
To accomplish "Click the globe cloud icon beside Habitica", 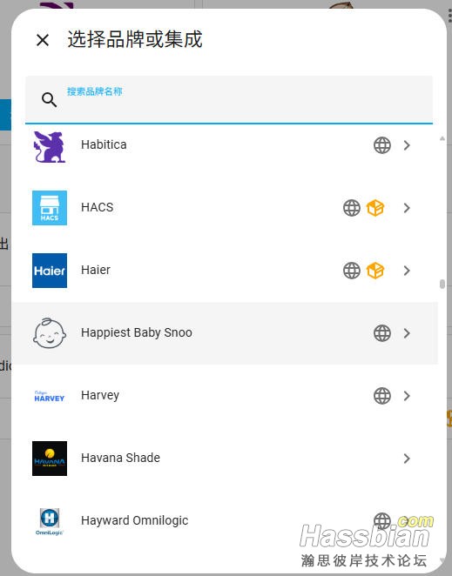I will coord(382,145).
